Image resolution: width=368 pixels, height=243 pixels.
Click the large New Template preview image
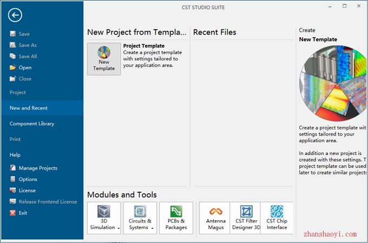click(333, 83)
